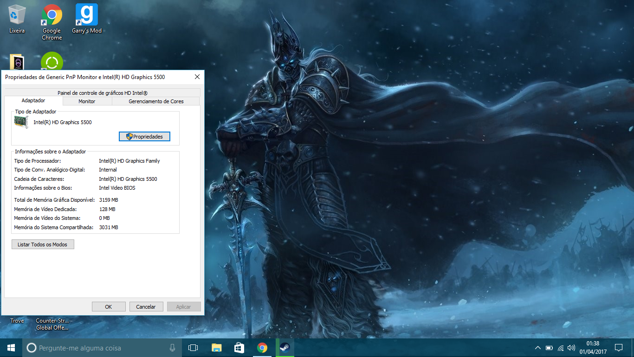
Task: Click Listar Todos os Modos button
Action: pyautogui.click(x=43, y=245)
